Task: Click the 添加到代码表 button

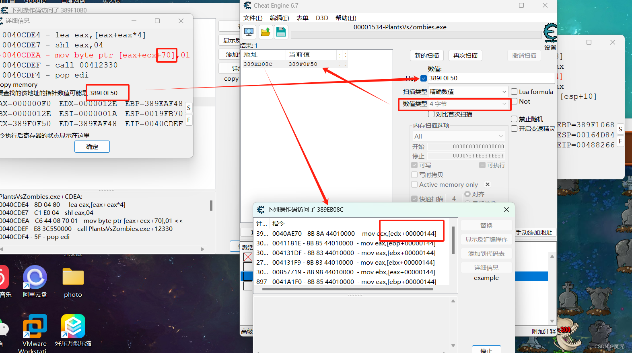Action: point(486,253)
